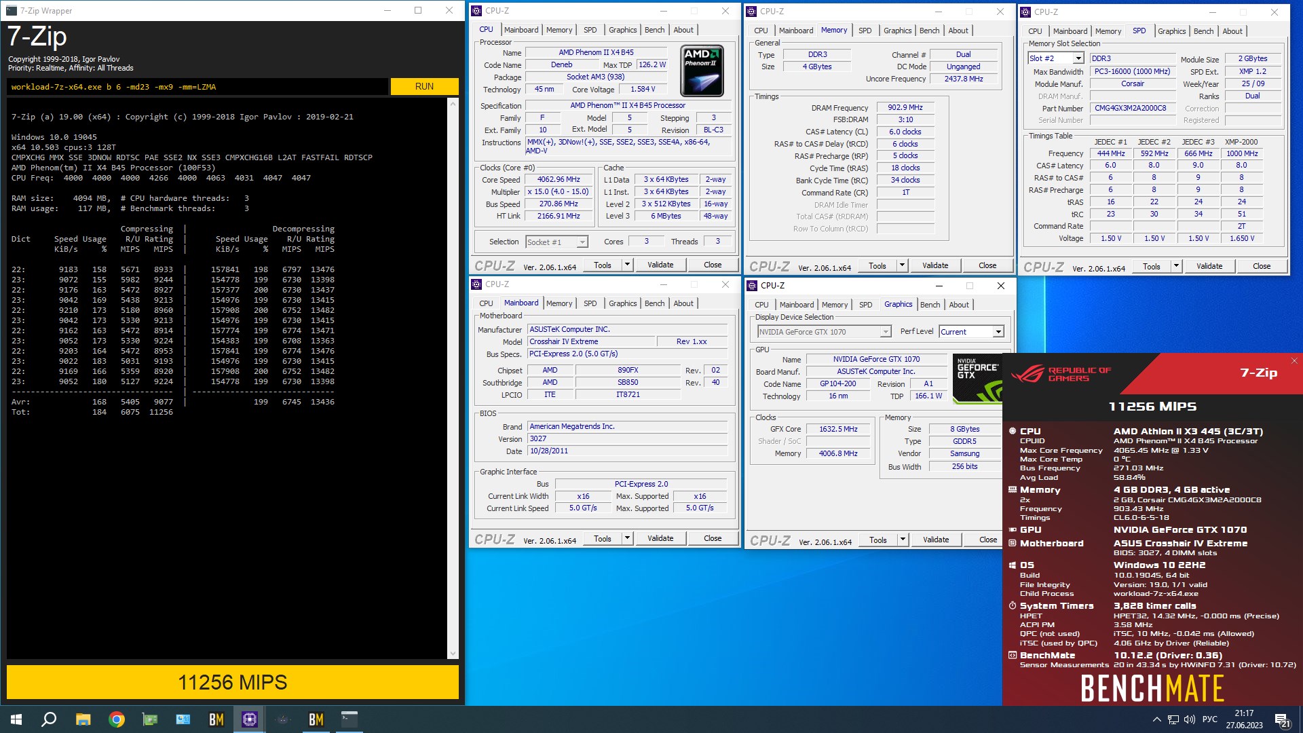Expand Tools dropdown arrow in Graphics tab window
Image resolution: width=1303 pixels, height=733 pixels.
tap(903, 540)
